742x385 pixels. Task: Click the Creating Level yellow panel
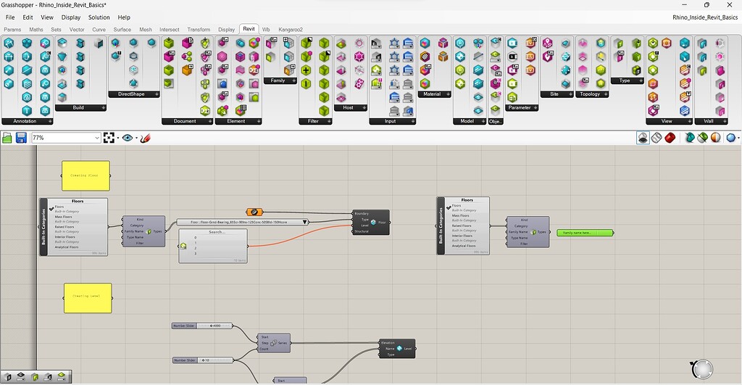click(88, 298)
